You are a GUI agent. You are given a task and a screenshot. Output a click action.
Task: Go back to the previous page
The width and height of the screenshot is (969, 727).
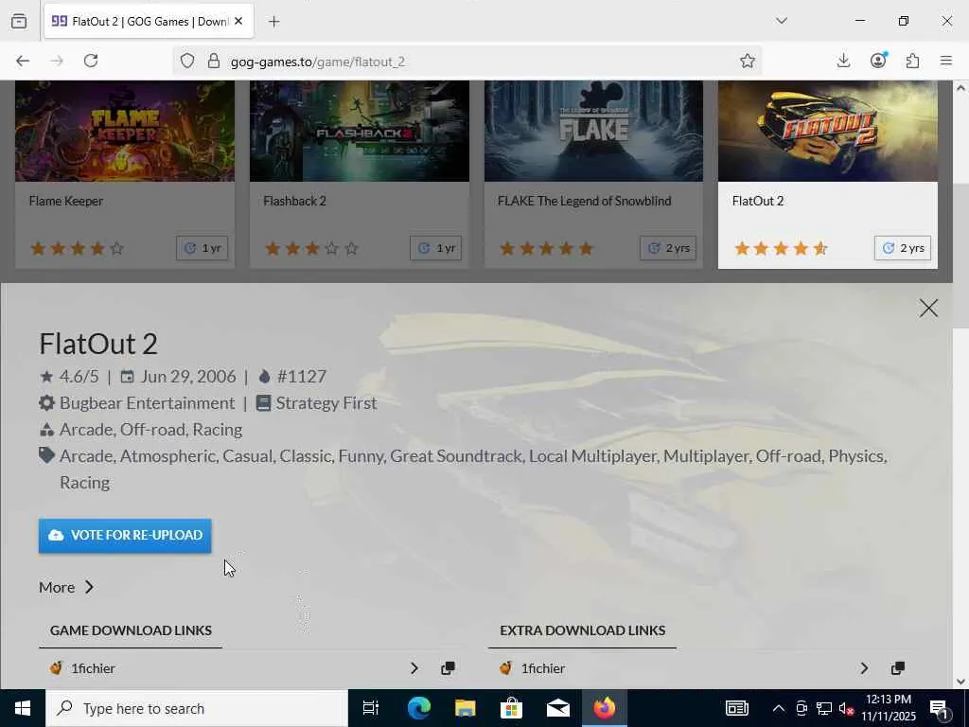pos(23,61)
